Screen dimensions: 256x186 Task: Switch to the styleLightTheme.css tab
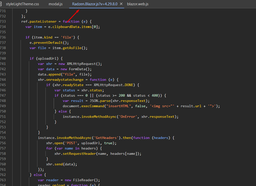(x=22, y=4)
